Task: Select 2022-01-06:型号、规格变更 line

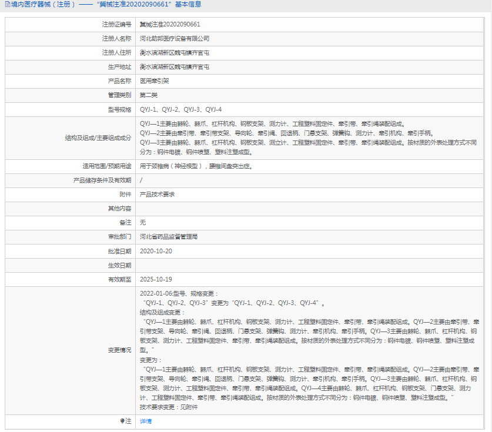Action: [x=179, y=294]
